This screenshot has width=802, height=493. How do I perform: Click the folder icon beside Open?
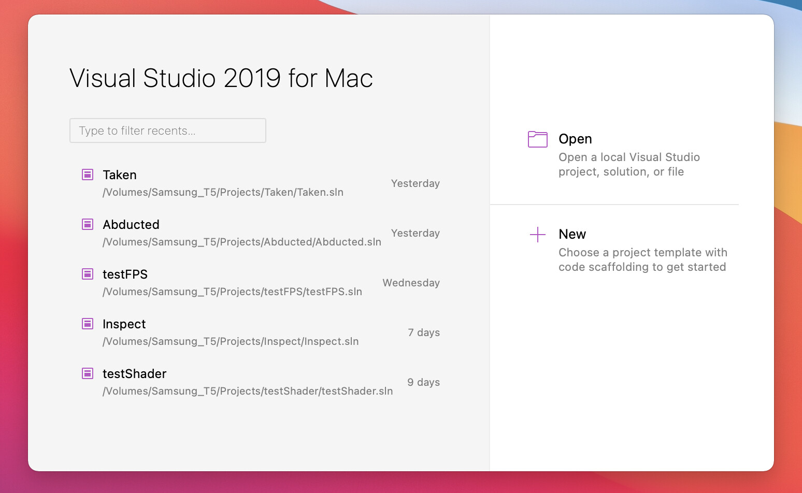pos(537,139)
